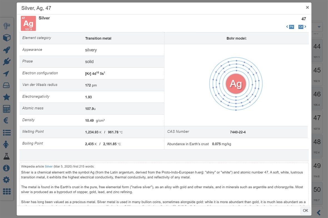Screen dimensions: 328x218
Task: Switch to the Cd element tab
Action: click(300, 27)
